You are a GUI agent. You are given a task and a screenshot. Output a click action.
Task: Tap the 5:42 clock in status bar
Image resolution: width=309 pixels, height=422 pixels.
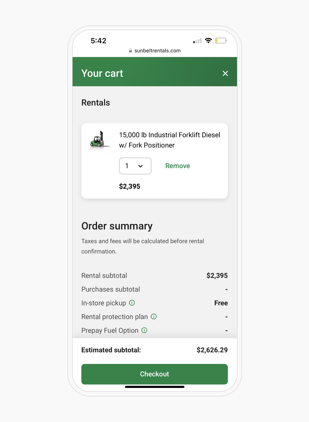98,41
